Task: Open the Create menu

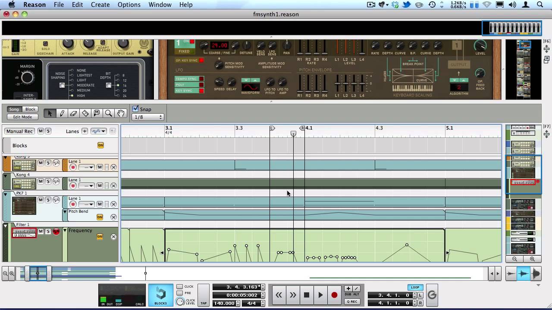Action: click(x=100, y=5)
